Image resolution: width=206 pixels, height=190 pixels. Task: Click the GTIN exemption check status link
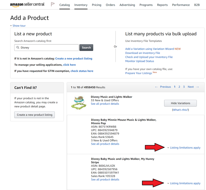pos(82,71)
